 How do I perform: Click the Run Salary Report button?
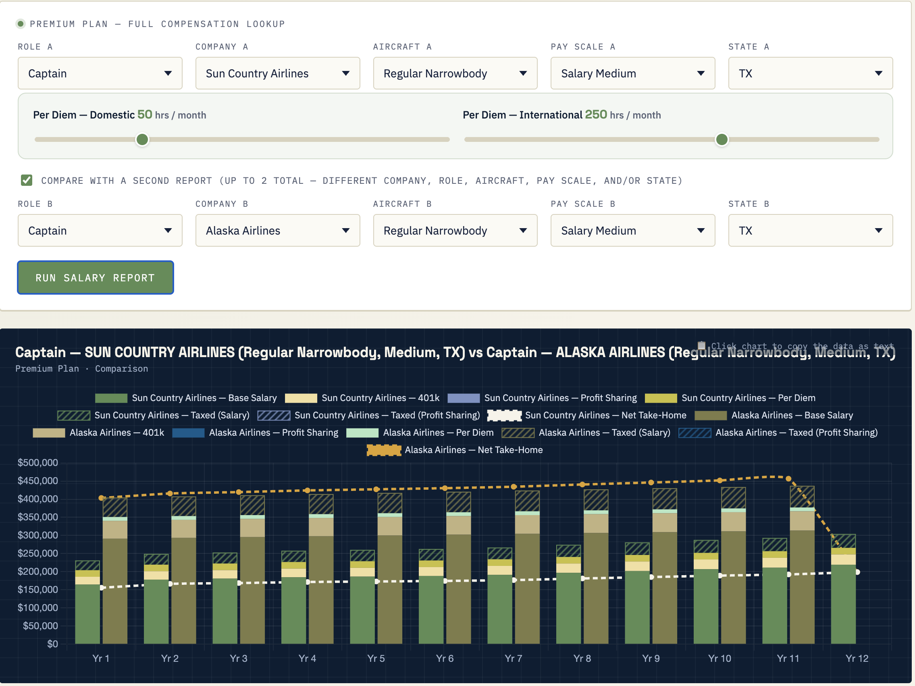click(x=95, y=277)
